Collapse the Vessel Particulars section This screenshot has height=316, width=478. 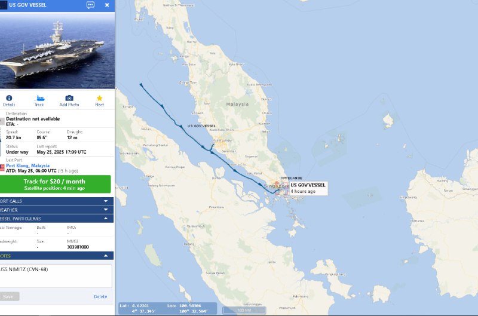(57, 219)
